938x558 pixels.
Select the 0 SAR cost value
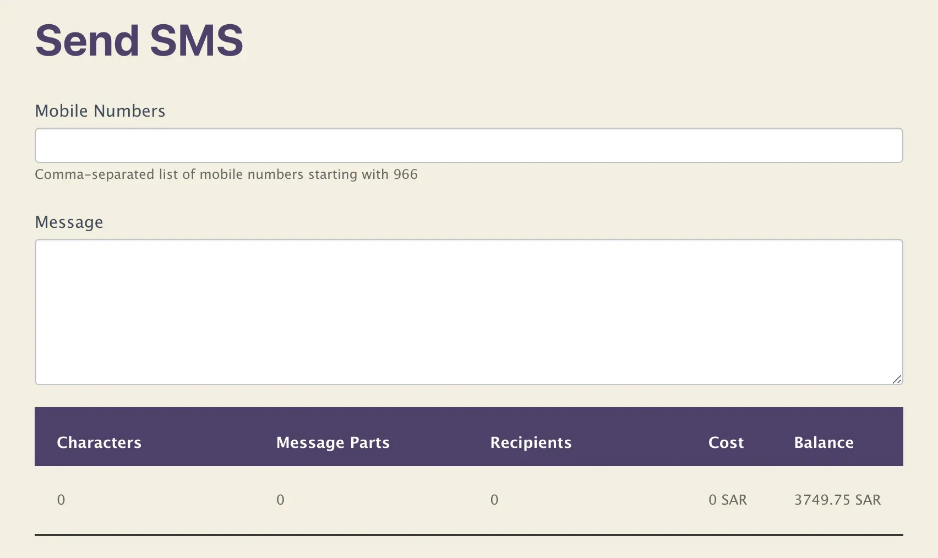click(728, 500)
